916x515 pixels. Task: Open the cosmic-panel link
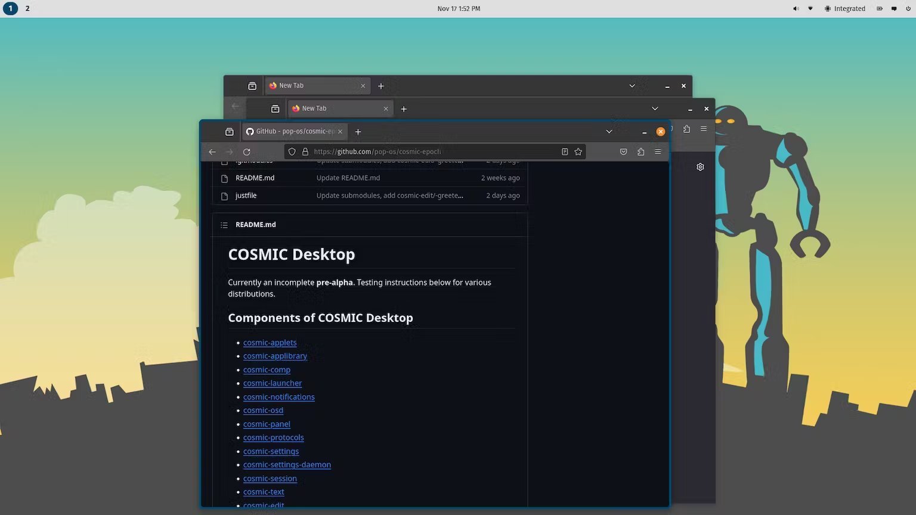[267, 424]
